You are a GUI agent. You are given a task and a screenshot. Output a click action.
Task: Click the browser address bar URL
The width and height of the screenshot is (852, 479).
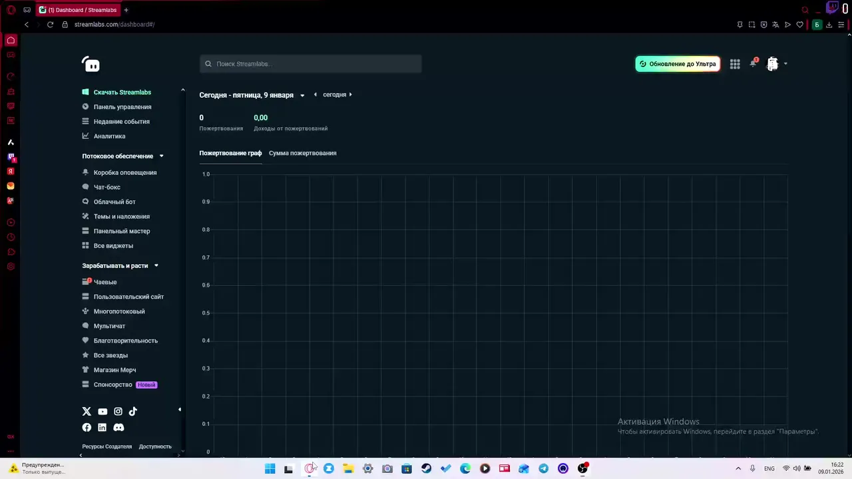point(114,25)
